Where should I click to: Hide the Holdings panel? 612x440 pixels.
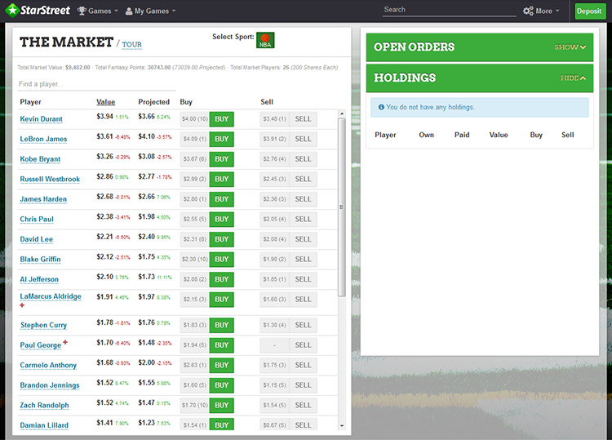point(573,78)
